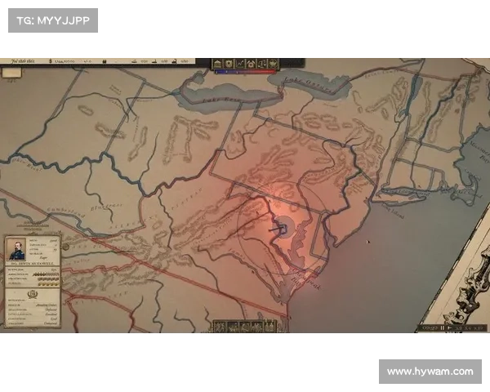
Task: Click the first ship resource icon in top bar
Action: click(x=134, y=61)
